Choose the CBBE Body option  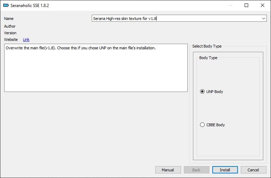point(202,125)
